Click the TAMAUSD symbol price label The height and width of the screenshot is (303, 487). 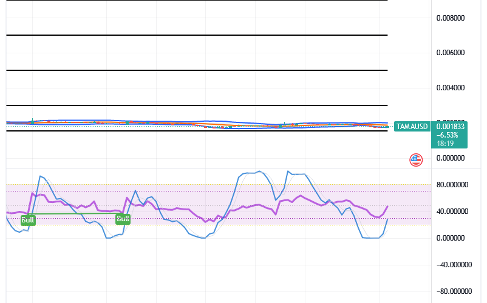click(x=412, y=127)
